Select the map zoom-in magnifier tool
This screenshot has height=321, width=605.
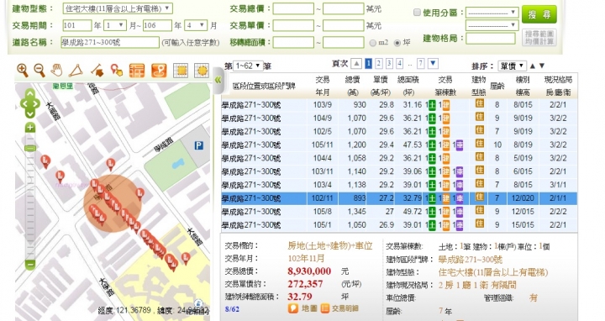tap(23, 71)
